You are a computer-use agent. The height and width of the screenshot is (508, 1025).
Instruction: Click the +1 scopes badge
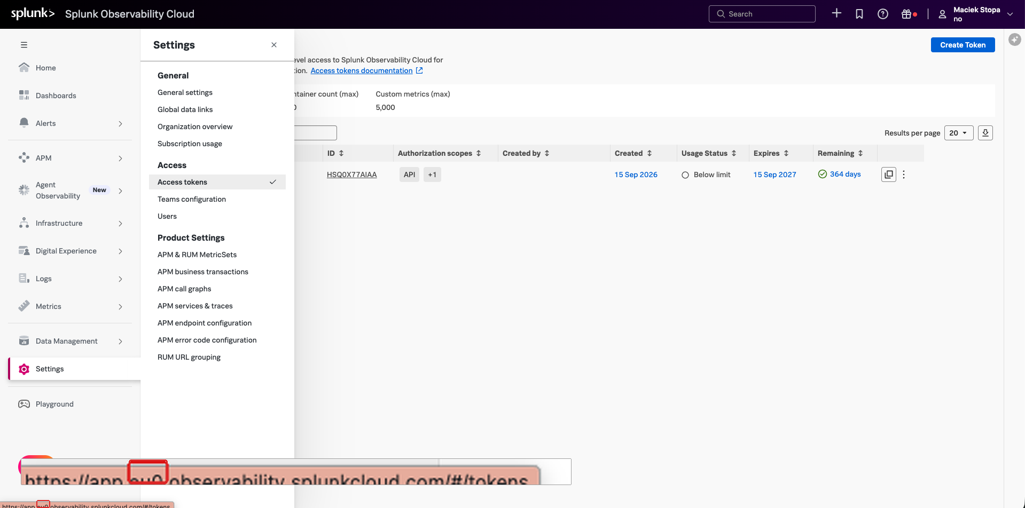click(x=432, y=174)
